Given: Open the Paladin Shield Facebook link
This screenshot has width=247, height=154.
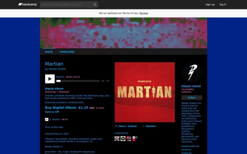Looking at the screenshot, I should coord(186,150).
